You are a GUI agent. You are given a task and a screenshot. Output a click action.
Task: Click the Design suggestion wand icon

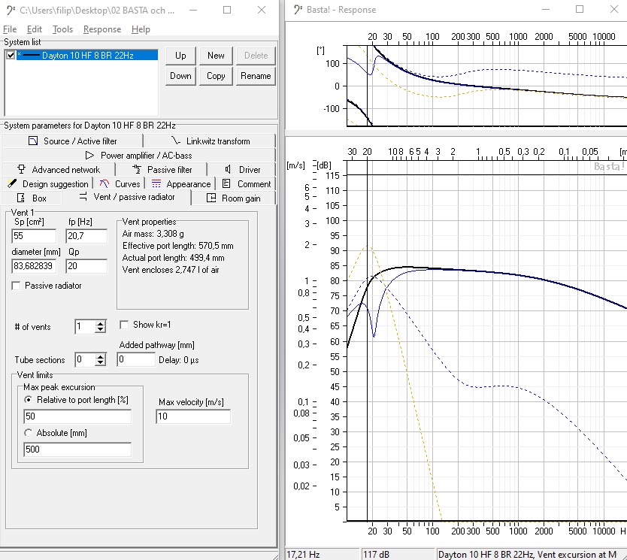(12, 183)
